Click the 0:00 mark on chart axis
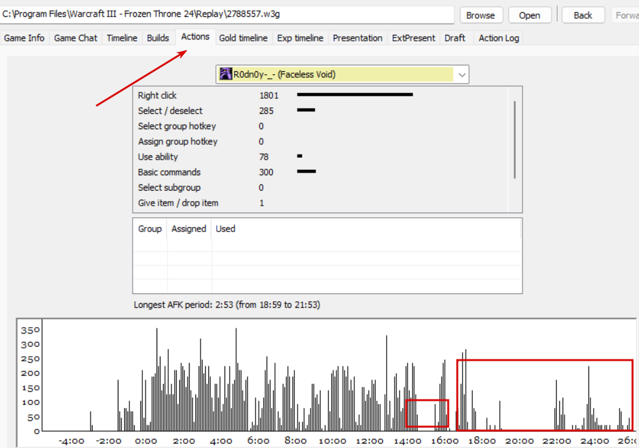 [146, 441]
